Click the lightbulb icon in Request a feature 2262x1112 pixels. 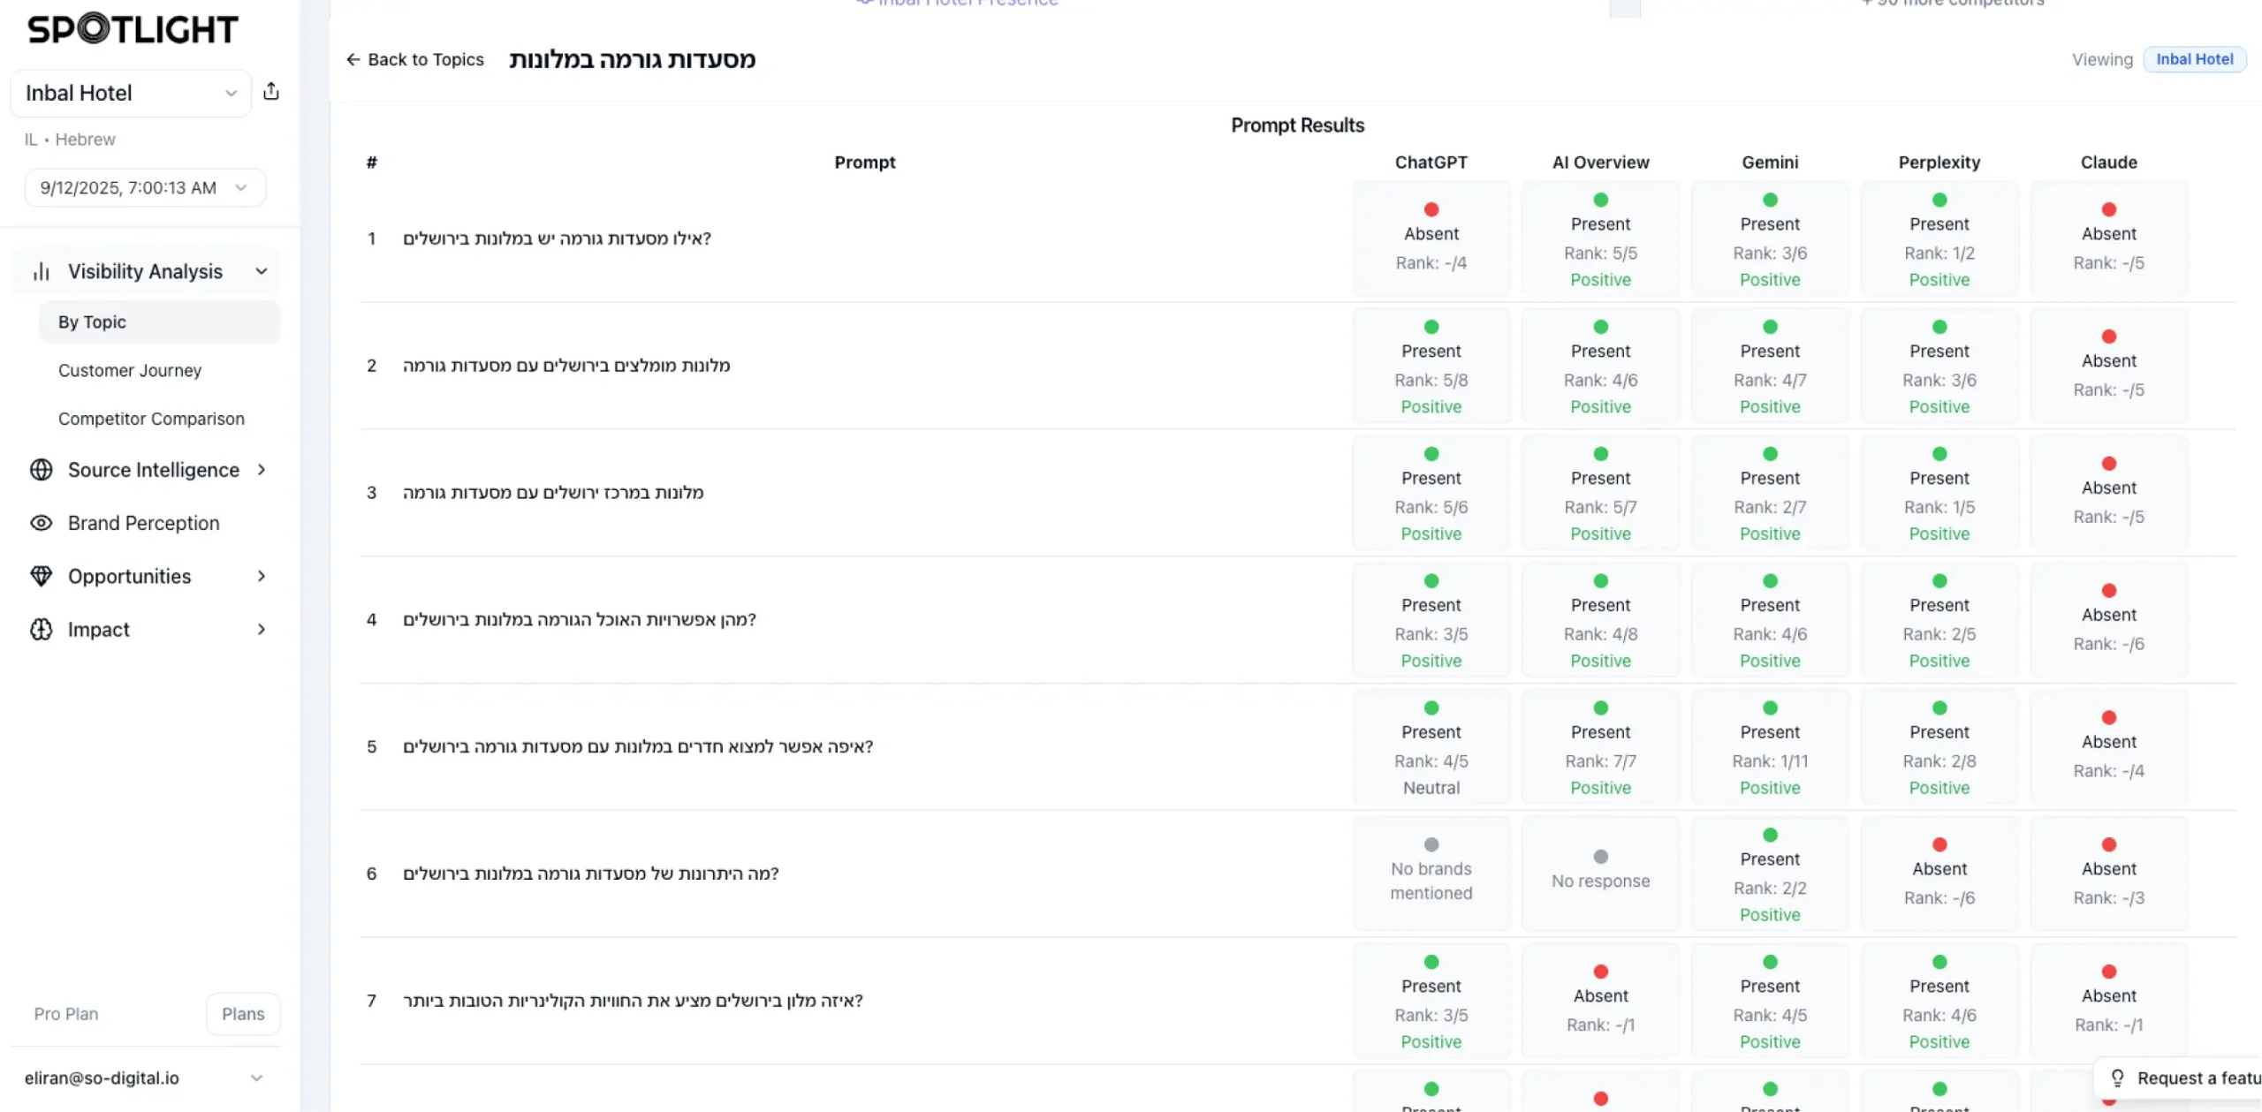tap(2117, 1078)
